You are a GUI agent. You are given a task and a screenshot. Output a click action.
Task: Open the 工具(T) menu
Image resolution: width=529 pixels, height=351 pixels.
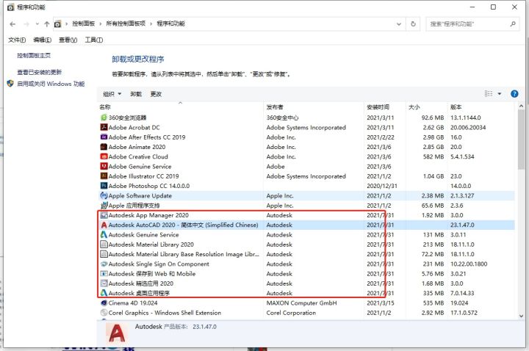click(94, 40)
